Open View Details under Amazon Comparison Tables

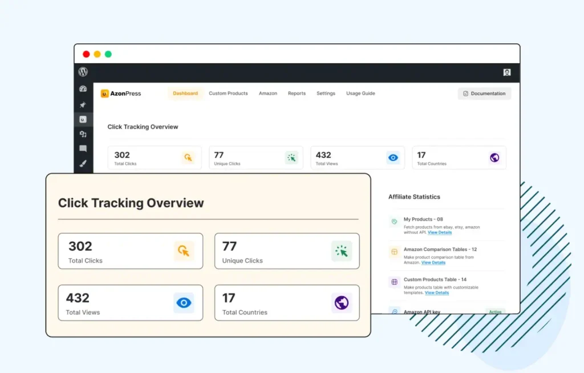pos(433,262)
